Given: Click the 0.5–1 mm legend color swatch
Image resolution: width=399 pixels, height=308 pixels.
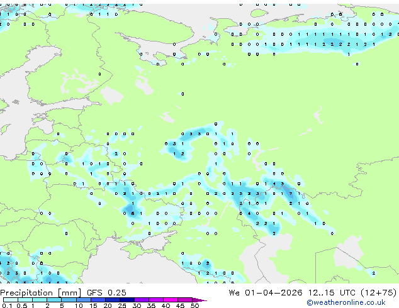Looking at the screenshot, I should click(x=25, y=300).
